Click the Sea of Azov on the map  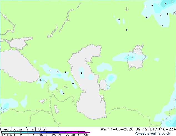coord(19,43)
